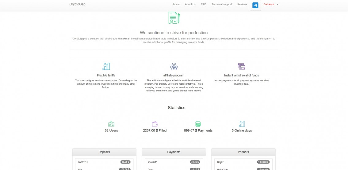Click the affiliate program people icon

[x=174, y=66]
